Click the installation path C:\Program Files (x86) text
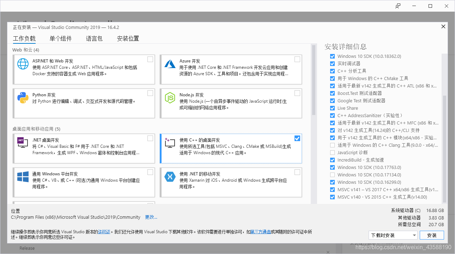The height and width of the screenshot is (254, 455). click(x=75, y=217)
